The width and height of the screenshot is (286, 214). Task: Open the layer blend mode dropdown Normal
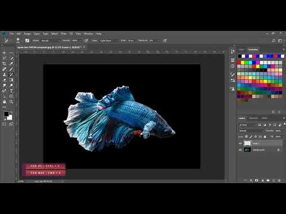tap(251, 131)
